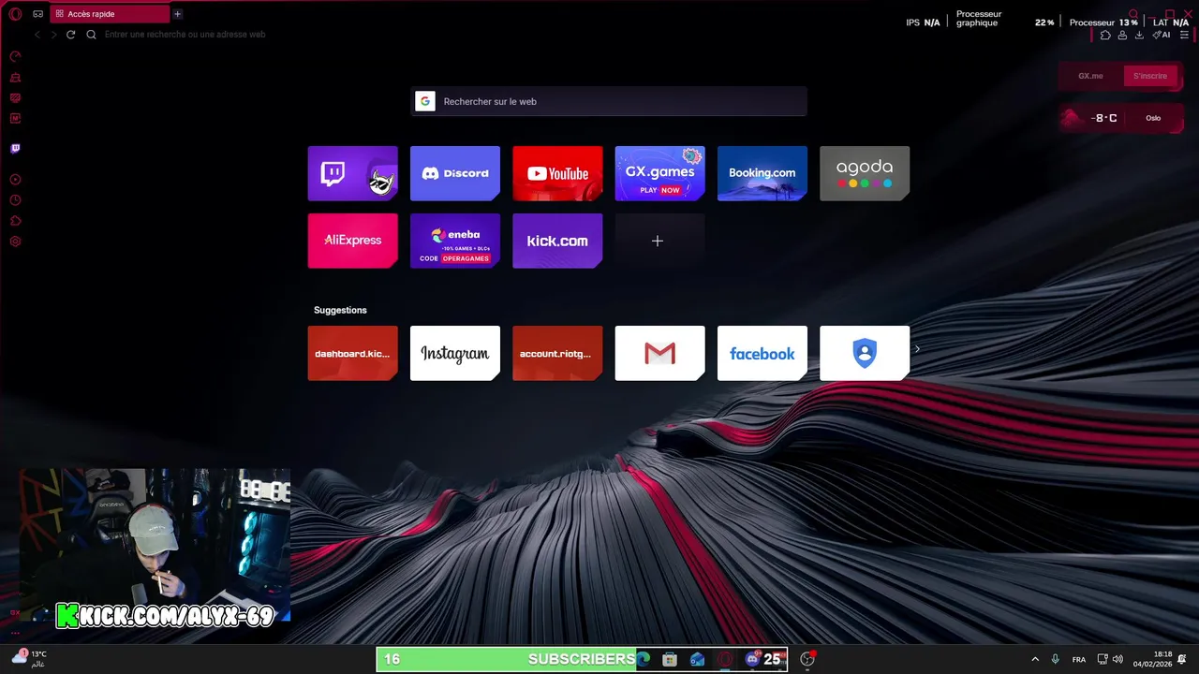Image resolution: width=1199 pixels, height=674 pixels.
Task: Open dashboard.kick suggestion tile
Action: (x=353, y=353)
